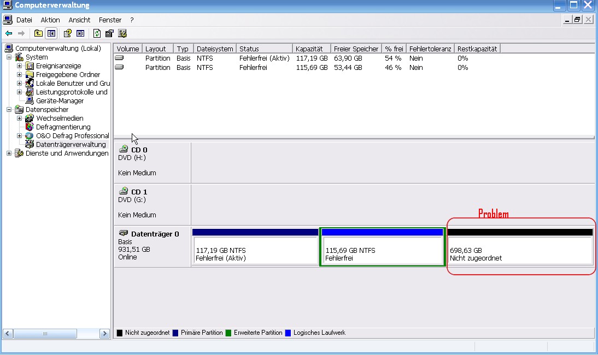Expand Lokale Benutzer und Gruppen node
The image size is (598, 355).
20,84
